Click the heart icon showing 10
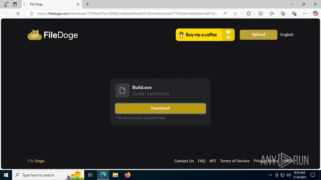 [228, 35]
